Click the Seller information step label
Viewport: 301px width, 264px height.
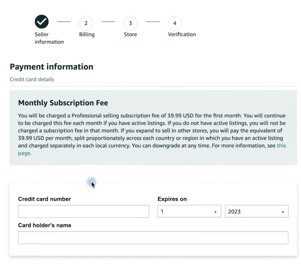(49, 38)
